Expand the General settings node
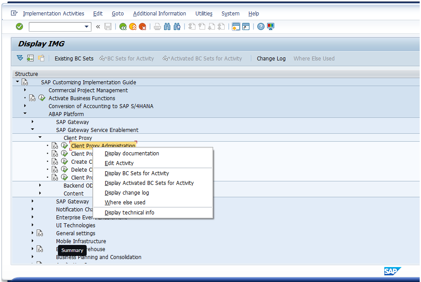 tap(32, 233)
